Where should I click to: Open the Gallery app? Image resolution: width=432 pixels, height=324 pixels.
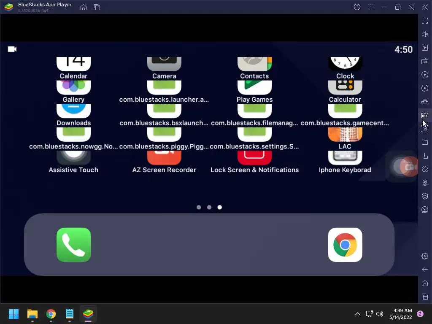click(x=73, y=88)
